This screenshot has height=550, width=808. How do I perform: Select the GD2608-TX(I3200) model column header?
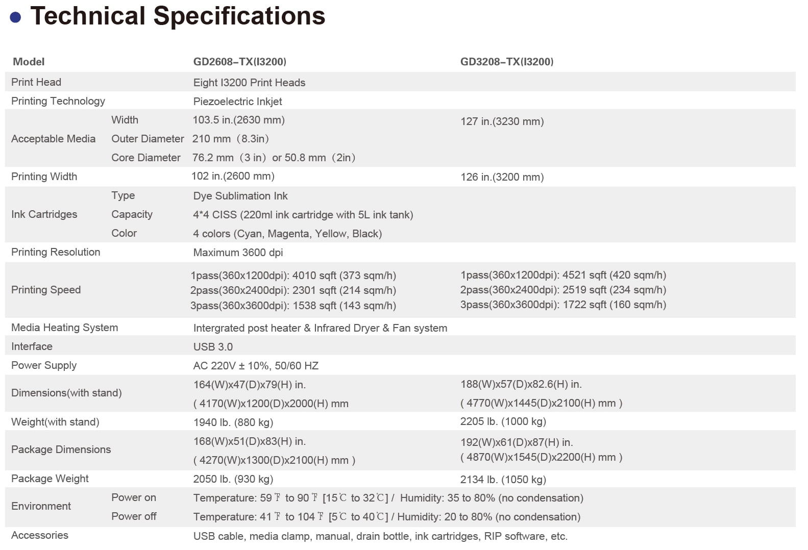[239, 62]
